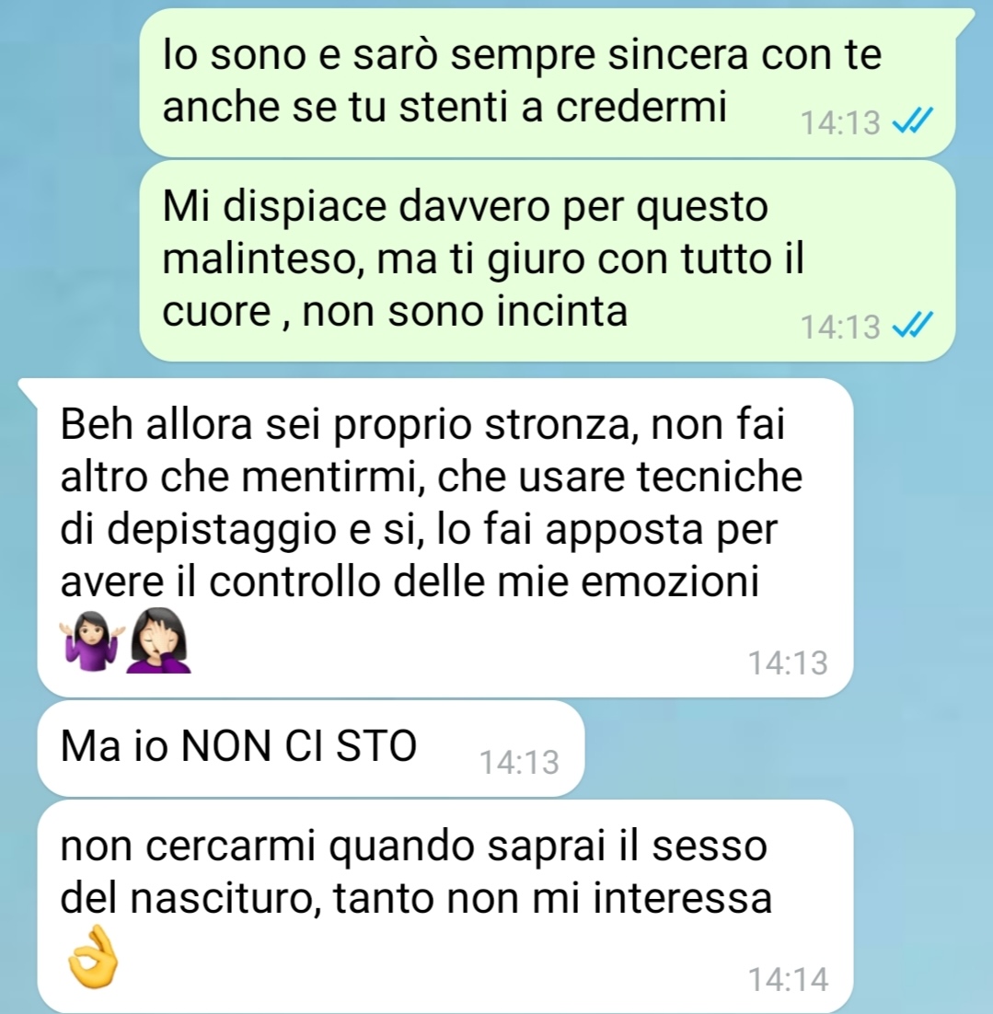Tap 14:13 timestamp on 'NON CI STO' message
Image resolution: width=993 pixels, height=1014 pixels.
point(519,763)
